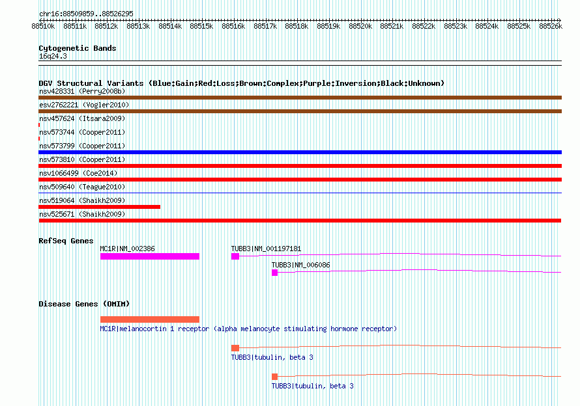Image resolution: width=580 pixels, height=406 pixels.
Task: Click the 88516k ruler position
Action: click(233, 26)
